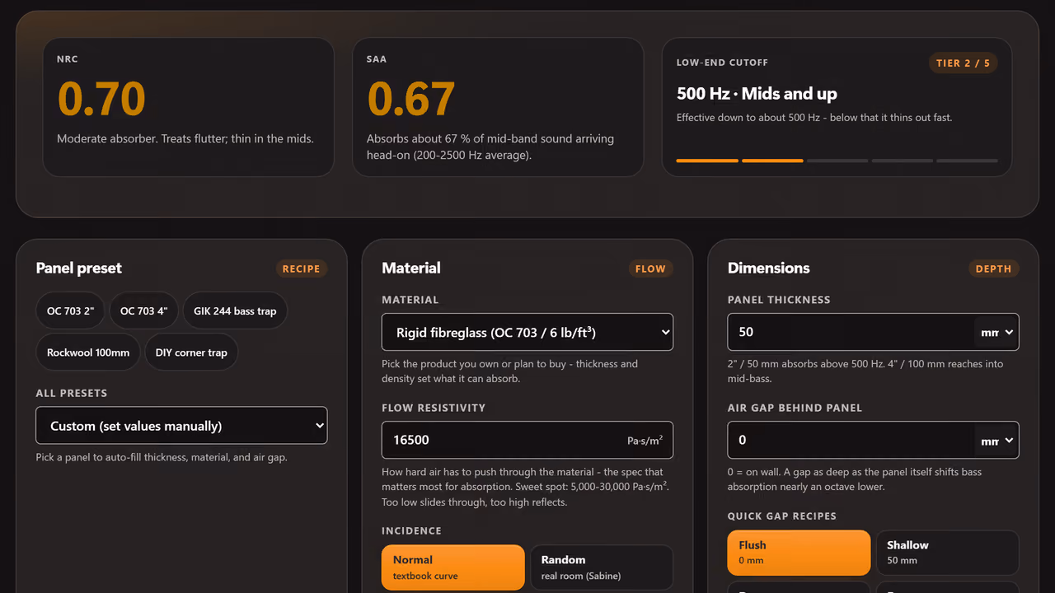Select Random incidence (Sabine) option
Viewport: 1055px width, 593px height.
click(602, 567)
